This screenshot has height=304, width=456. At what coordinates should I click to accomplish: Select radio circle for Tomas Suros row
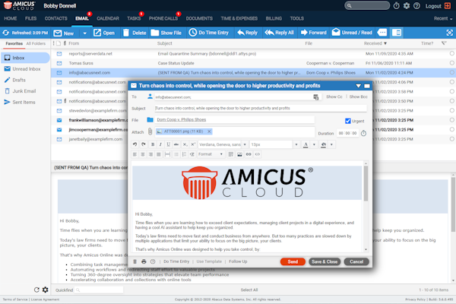click(x=451, y=63)
